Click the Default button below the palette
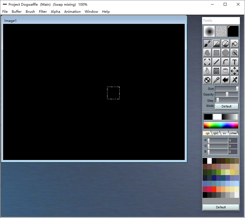Screen dimensions: 245x218 [x=221, y=207]
